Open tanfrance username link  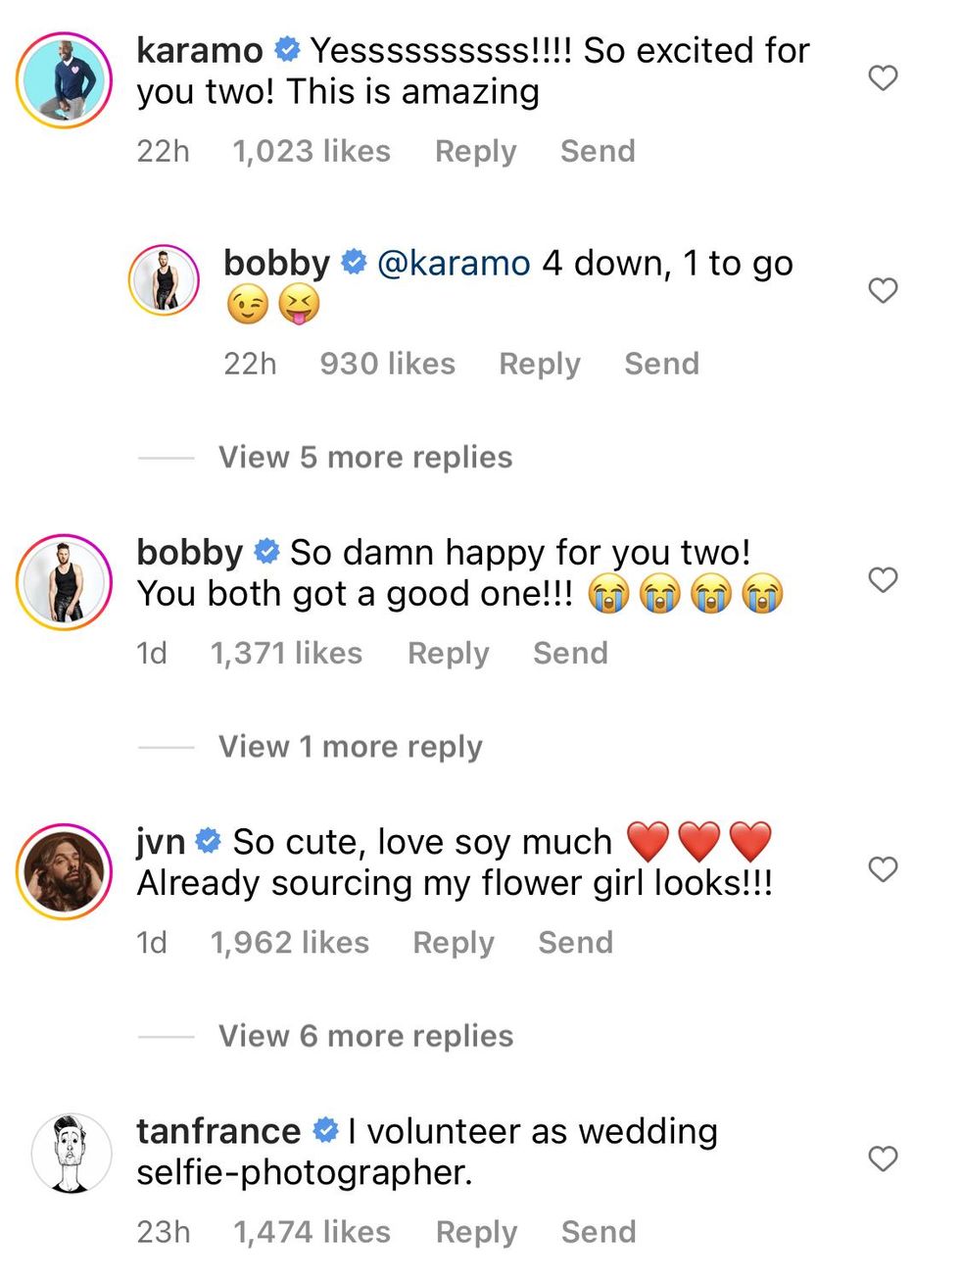tap(218, 1131)
